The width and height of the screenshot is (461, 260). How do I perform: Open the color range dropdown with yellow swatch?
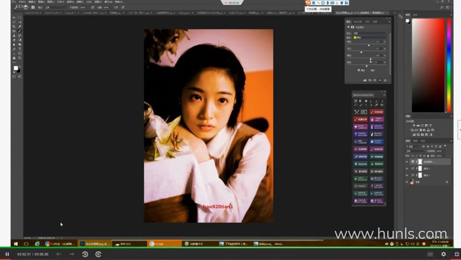[x=370, y=37]
